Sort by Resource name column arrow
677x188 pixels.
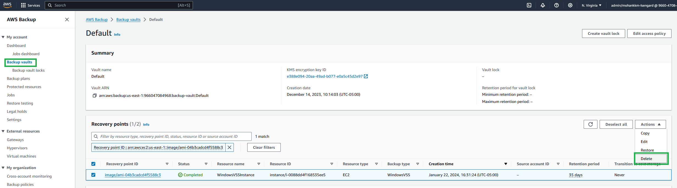259,164
